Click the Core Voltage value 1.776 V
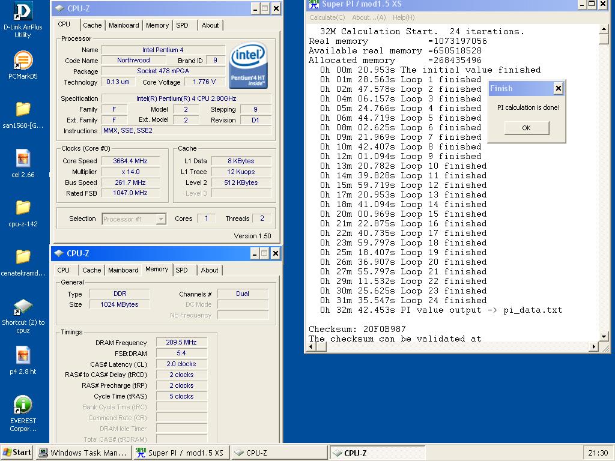 204,82
